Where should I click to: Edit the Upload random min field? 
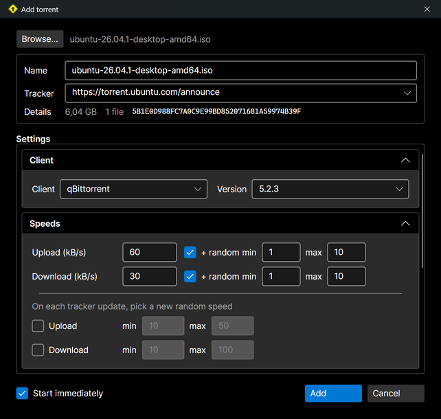point(281,252)
